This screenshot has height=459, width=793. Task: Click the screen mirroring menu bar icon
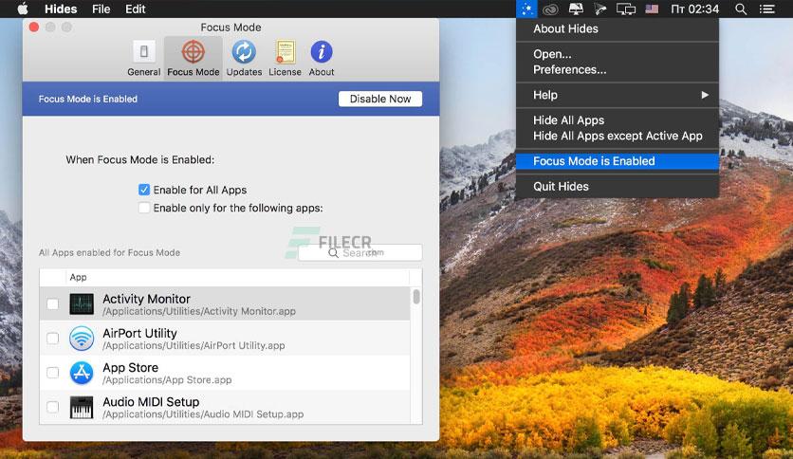[626, 9]
